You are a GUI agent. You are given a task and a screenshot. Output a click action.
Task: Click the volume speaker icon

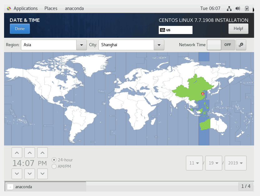point(238,8)
